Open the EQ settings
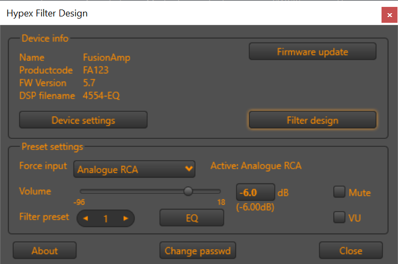This screenshot has height=264, width=398. [x=192, y=218]
